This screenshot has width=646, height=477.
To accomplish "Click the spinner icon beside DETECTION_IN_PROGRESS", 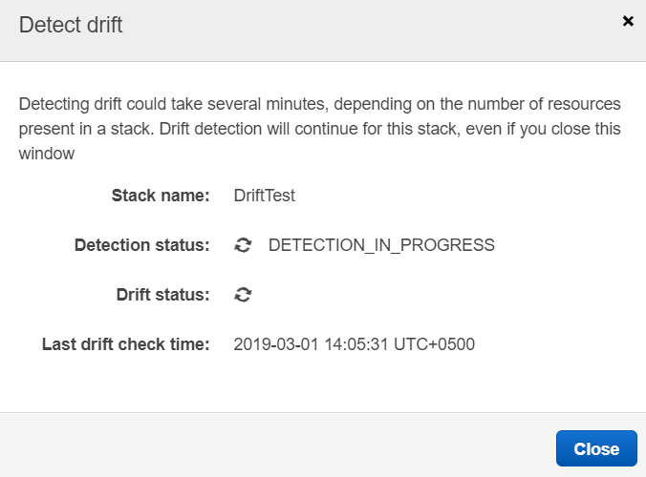I will [x=244, y=245].
